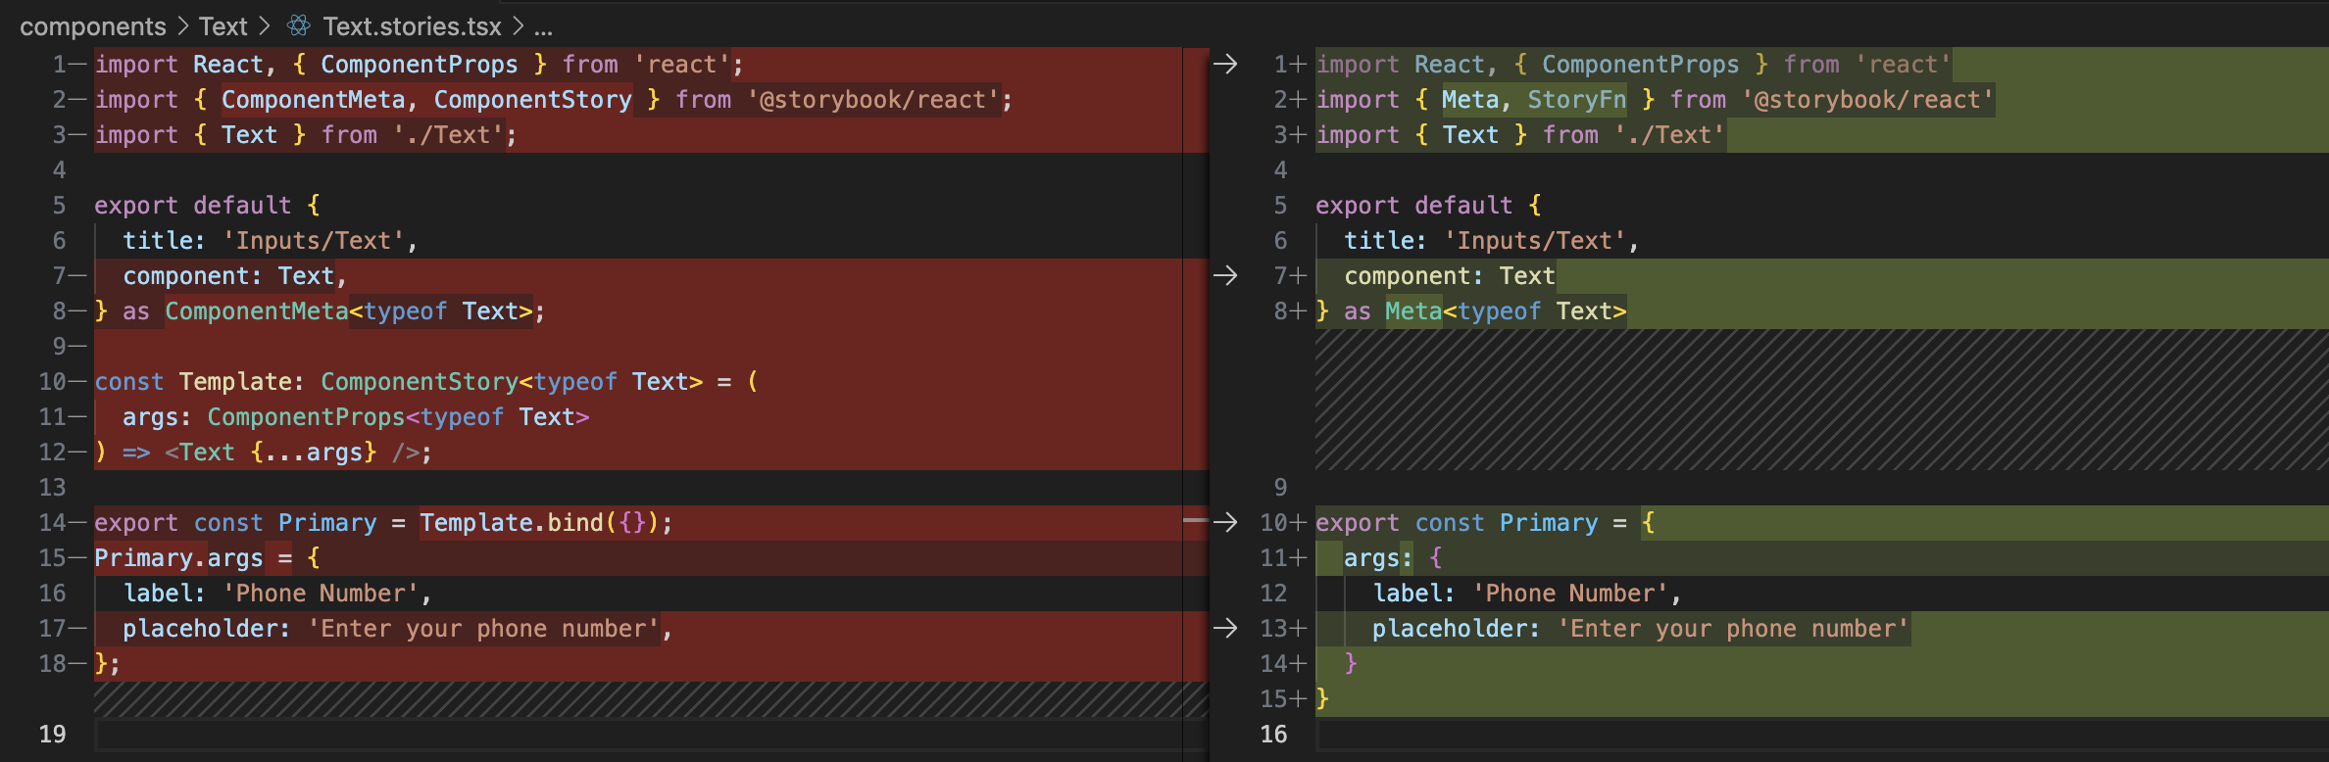2329x762 pixels.
Task: Click breadcrumb chevron after Text folder
Action: coord(265,26)
